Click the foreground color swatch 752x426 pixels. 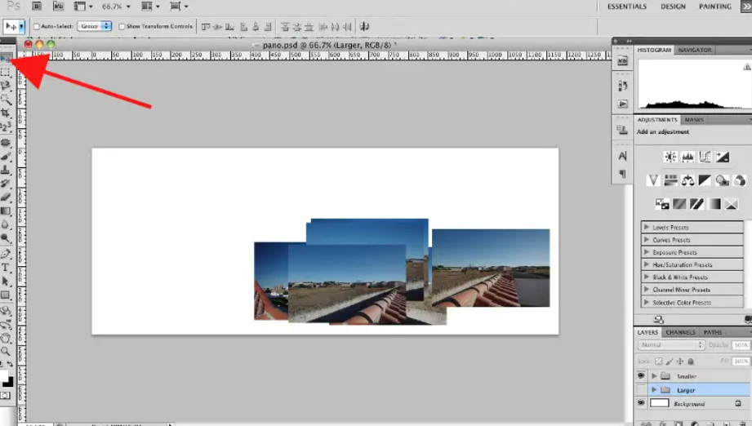(x=3, y=375)
